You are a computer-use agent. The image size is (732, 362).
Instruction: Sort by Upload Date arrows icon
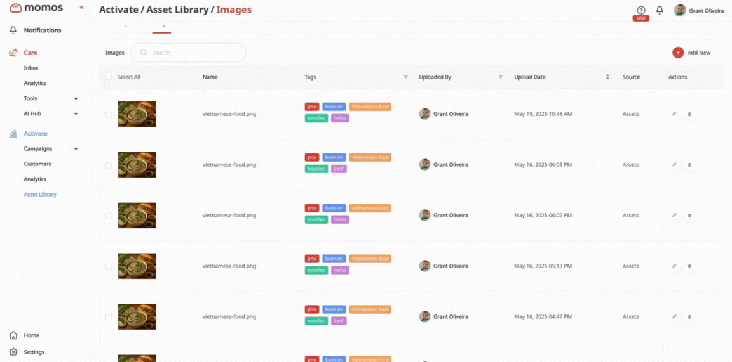(607, 77)
